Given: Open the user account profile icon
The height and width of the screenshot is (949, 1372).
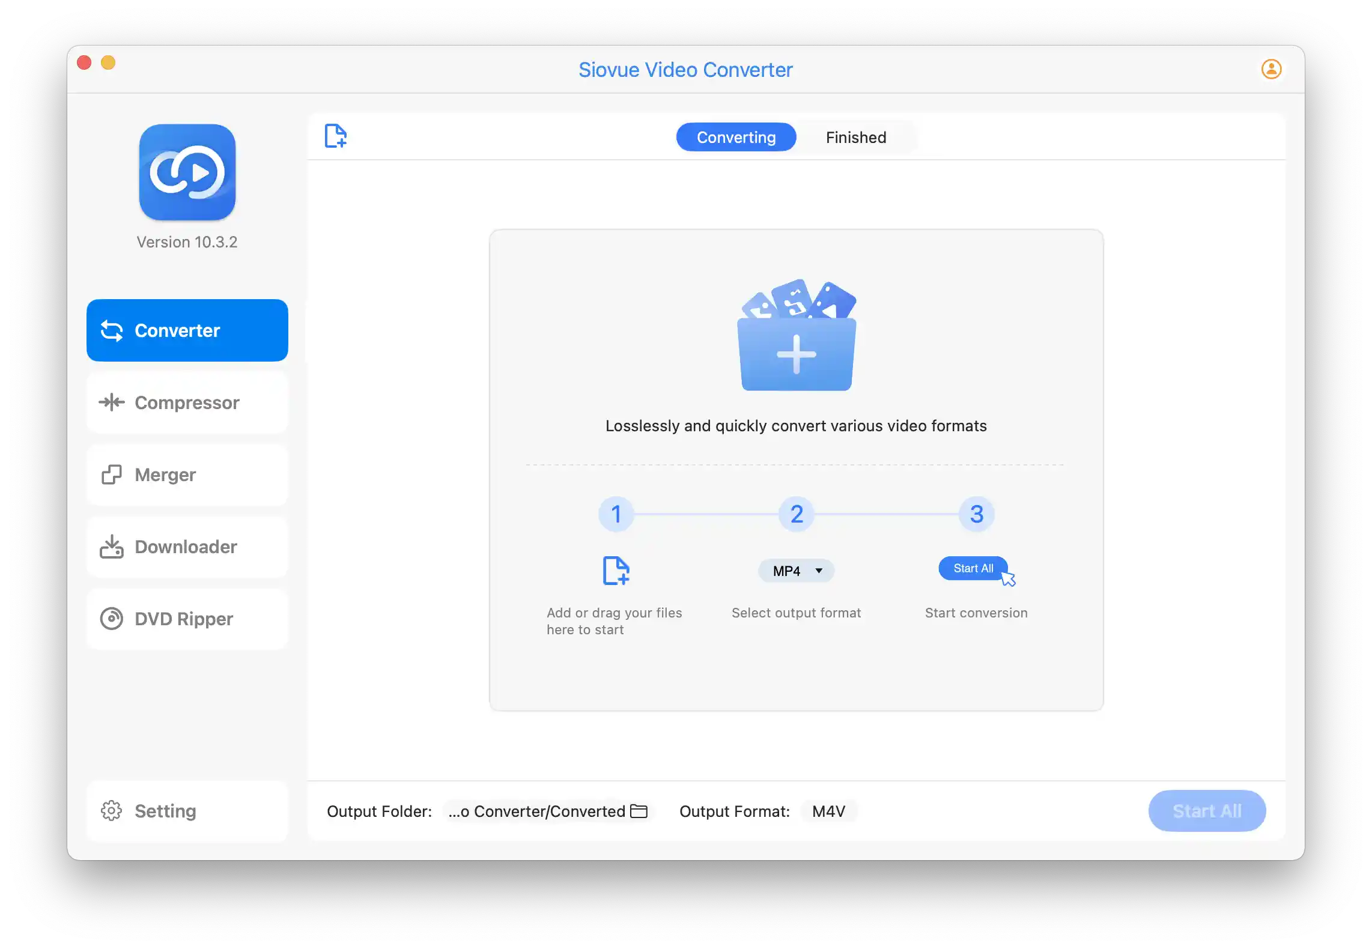Looking at the screenshot, I should (x=1271, y=69).
